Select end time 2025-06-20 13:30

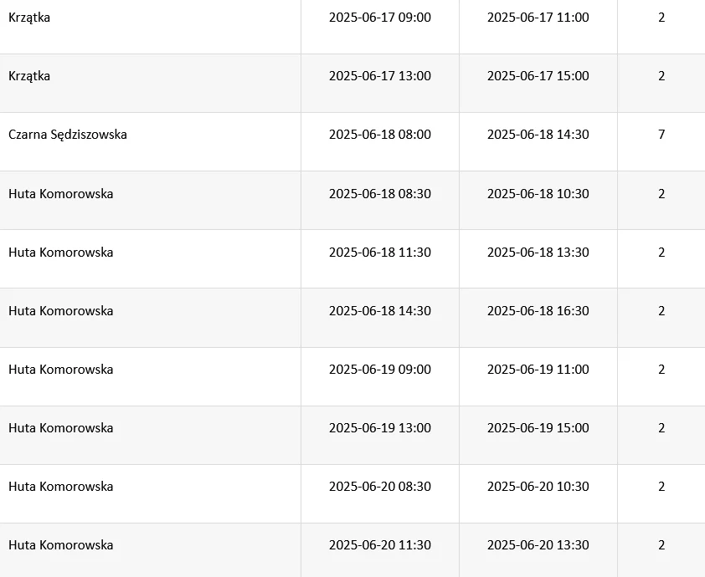click(x=538, y=544)
